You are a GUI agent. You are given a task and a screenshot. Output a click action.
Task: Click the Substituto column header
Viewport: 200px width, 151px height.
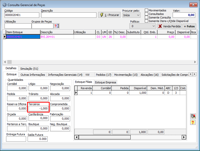134,32
